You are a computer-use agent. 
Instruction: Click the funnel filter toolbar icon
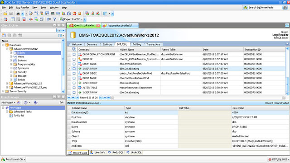tap(54, 19)
